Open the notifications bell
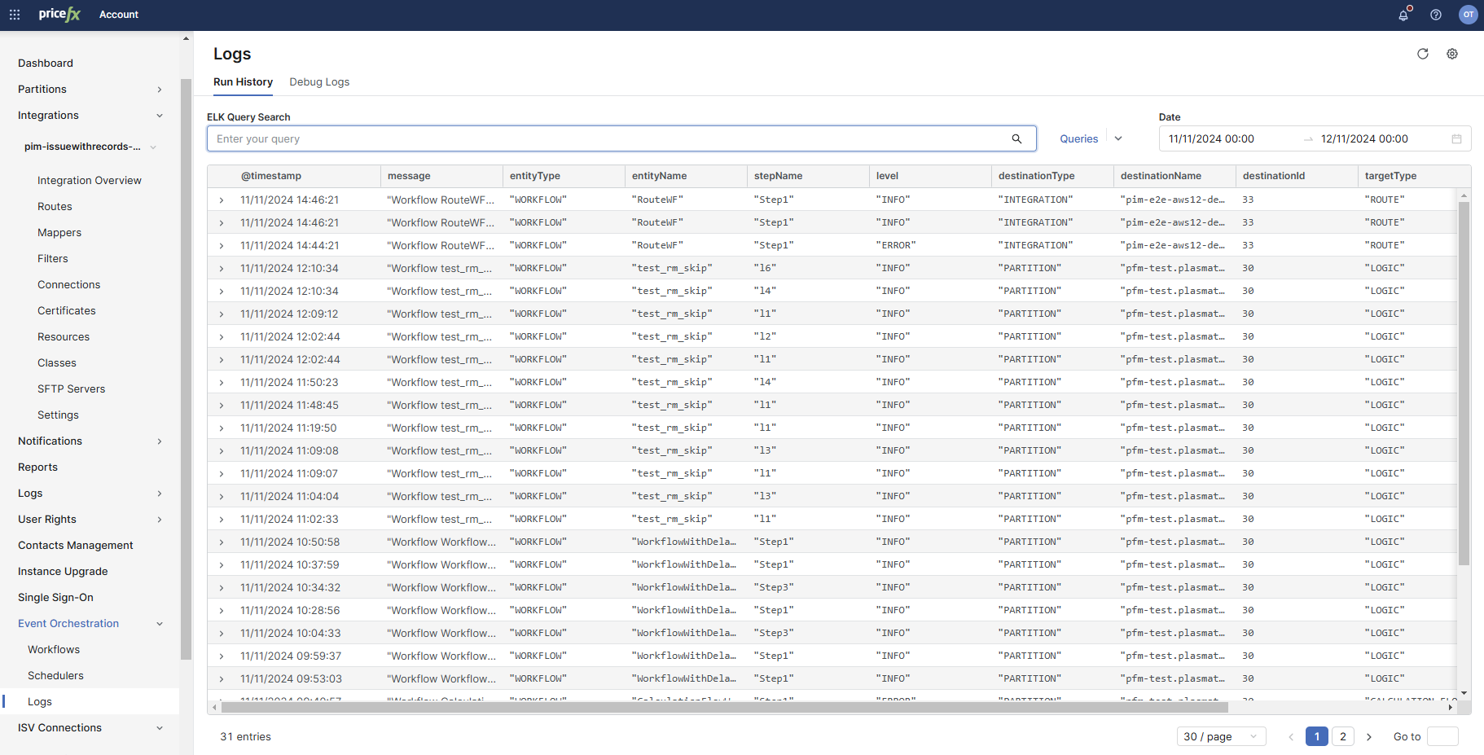1484x755 pixels. tap(1403, 15)
